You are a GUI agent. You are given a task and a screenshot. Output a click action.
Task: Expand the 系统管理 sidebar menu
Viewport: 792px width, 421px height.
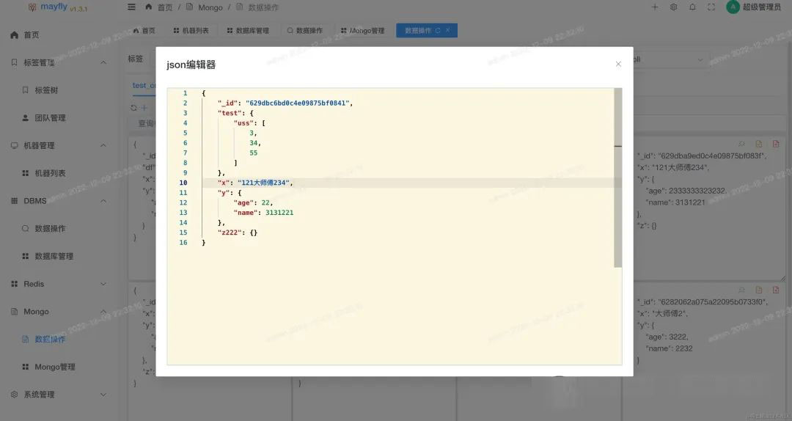coord(103,395)
